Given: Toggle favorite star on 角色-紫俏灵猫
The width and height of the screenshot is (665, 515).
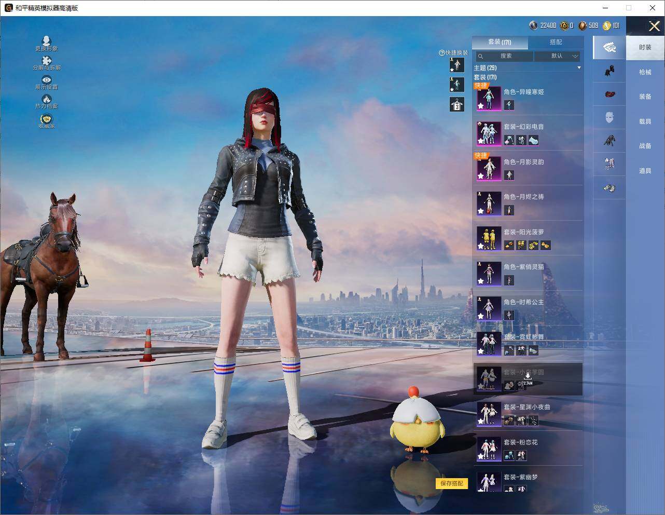Looking at the screenshot, I should coord(481,281).
